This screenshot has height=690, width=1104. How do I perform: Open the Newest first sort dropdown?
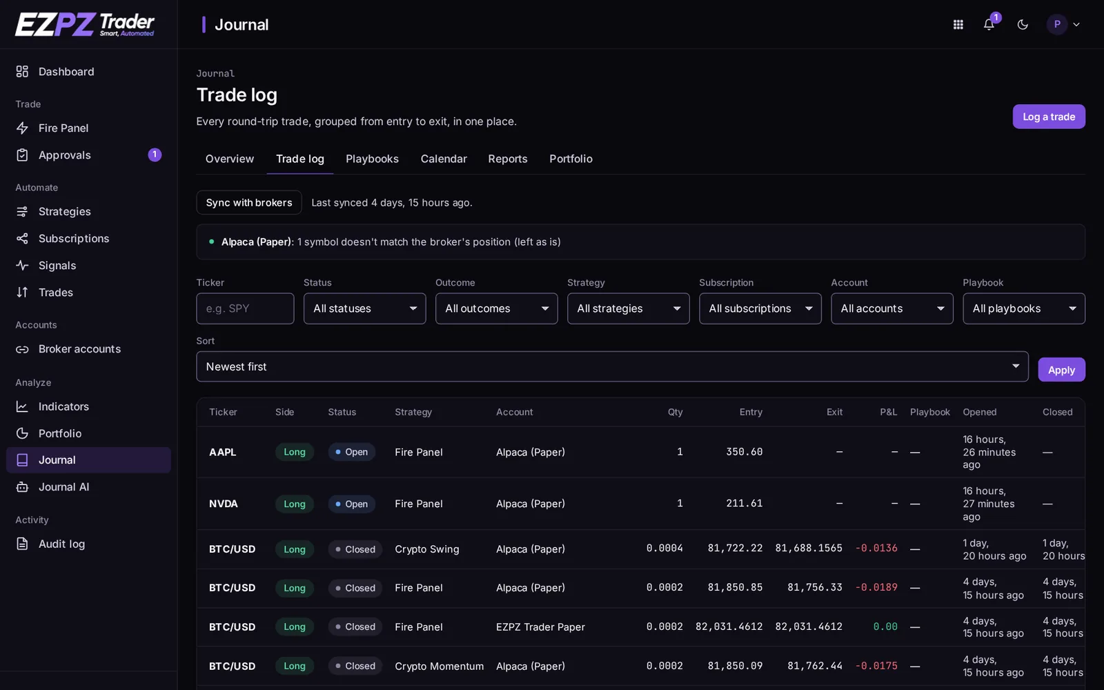tap(612, 366)
